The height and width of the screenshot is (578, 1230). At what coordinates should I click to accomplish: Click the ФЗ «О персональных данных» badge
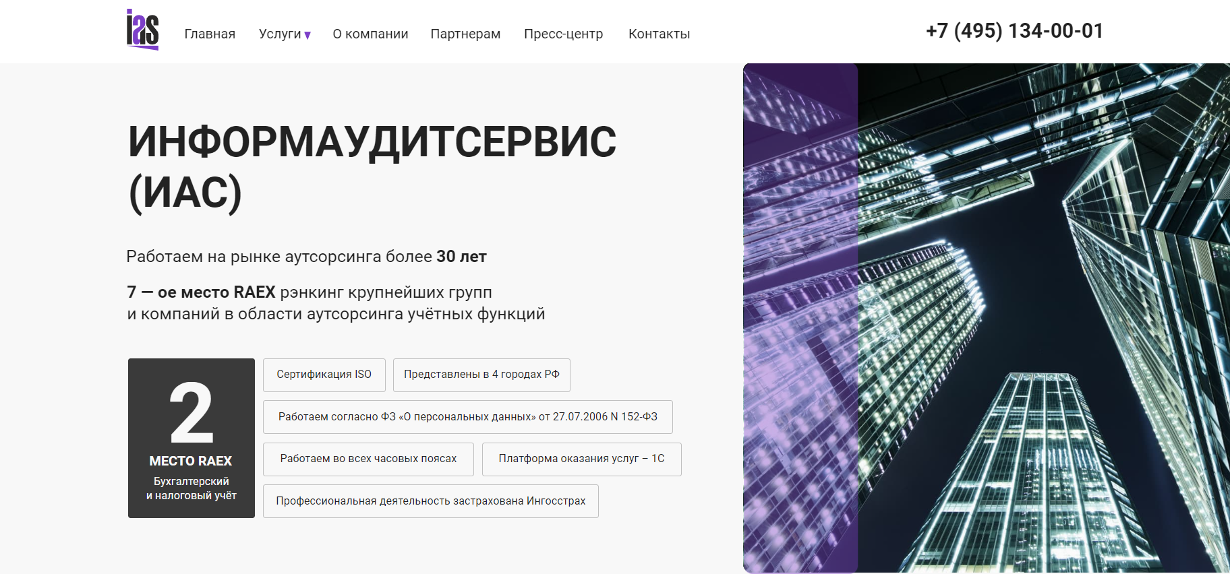(x=468, y=417)
